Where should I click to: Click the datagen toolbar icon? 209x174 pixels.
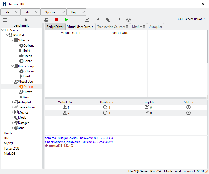click(x=118, y=20)
